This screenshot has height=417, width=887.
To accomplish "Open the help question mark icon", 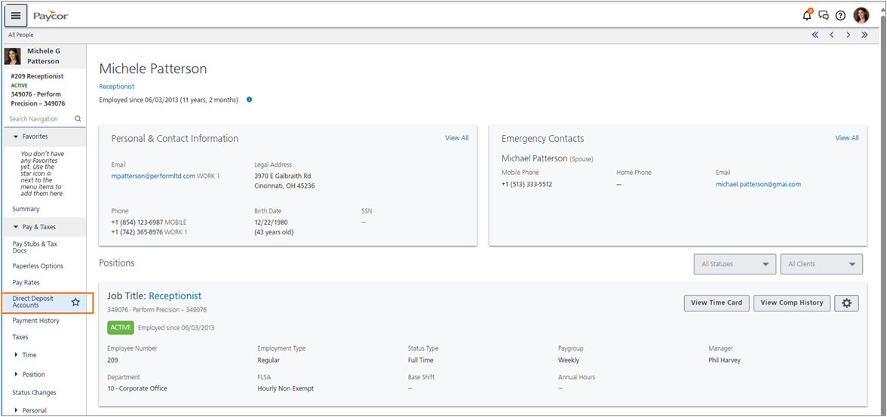I will tap(840, 16).
